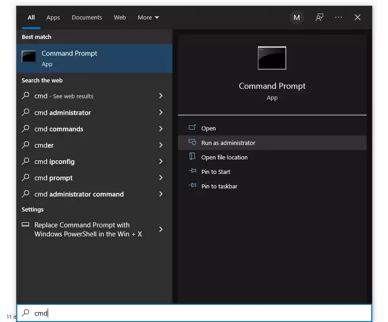Click search icon beside 'cmd prompt'
Viewport: 388px width, 322px height.
click(25, 177)
